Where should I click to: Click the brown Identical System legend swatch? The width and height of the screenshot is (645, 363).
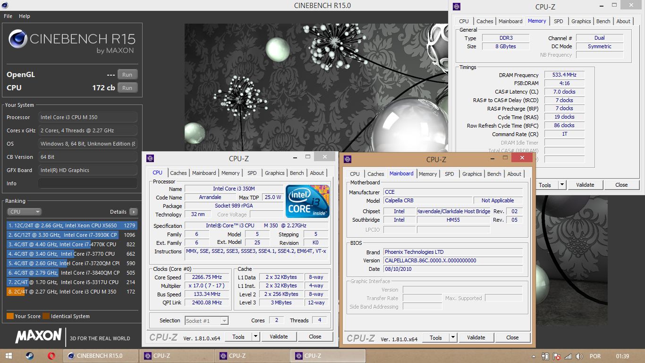click(46, 316)
